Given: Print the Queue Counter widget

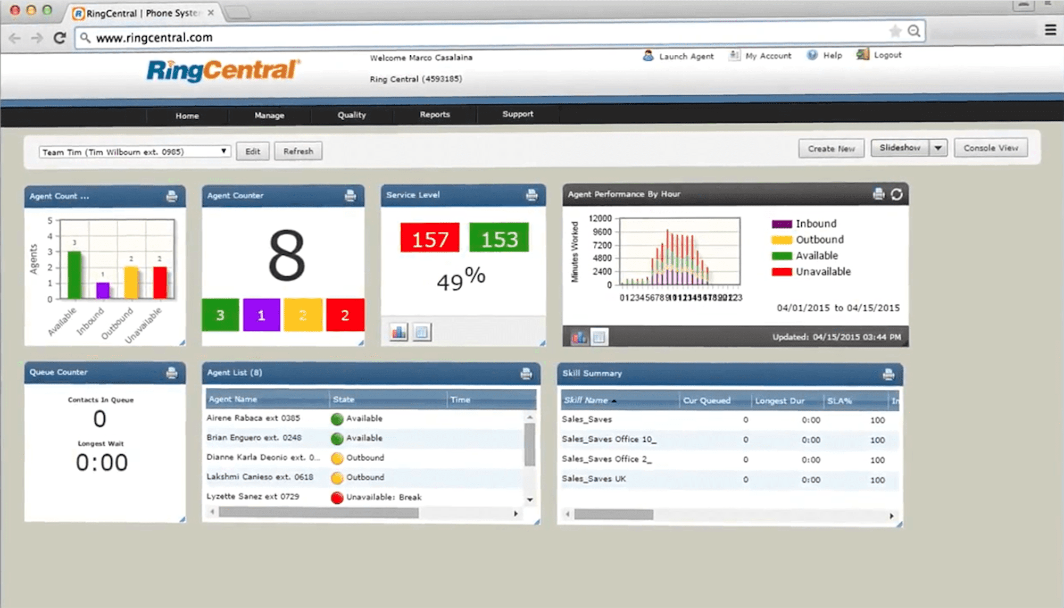Looking at the screenshot, I should 172,373.
